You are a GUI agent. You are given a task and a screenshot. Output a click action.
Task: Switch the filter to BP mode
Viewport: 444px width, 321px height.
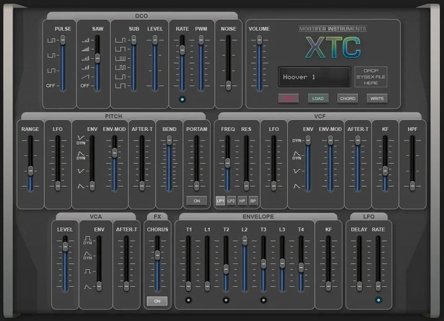[x=253, y=201]
